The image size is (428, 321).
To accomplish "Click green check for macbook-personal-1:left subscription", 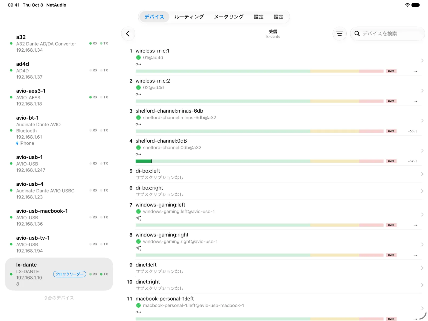I will [x=138, y=305].
